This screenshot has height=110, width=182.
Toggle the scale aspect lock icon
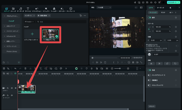[x=149, y=29]
